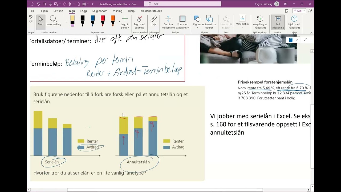Pick the blue pen
This screenshot has width=341, height=192.
pos(92,21)
